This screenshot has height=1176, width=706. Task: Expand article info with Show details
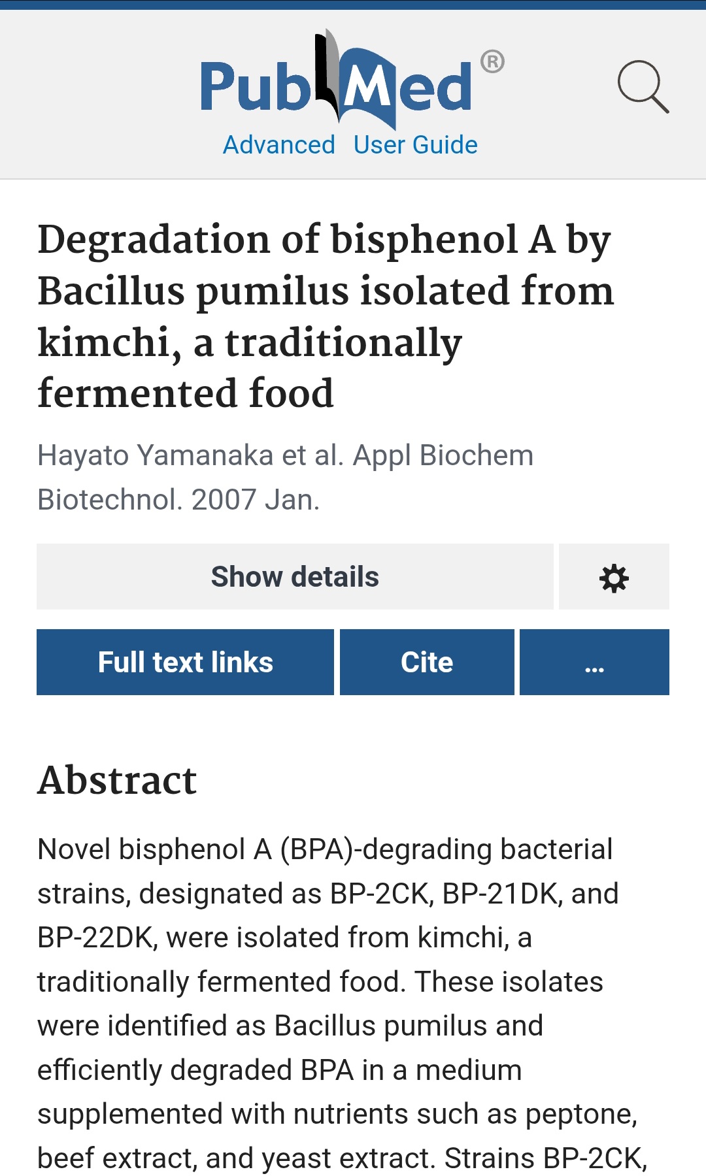(295, 577)
